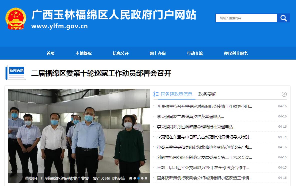
Task: Open 网上办事 in the navigation bar
Action: [x=158, y=53]
